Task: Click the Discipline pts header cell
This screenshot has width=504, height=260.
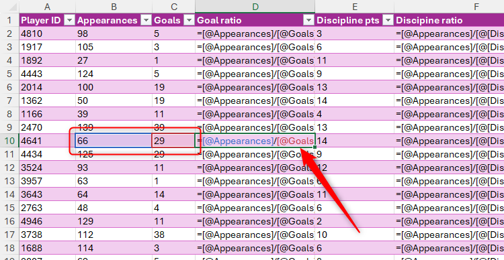Action: [355, 20]
